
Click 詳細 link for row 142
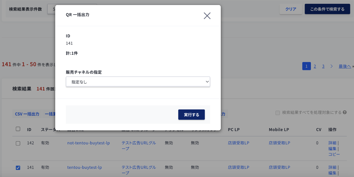[x=332, y=143]
